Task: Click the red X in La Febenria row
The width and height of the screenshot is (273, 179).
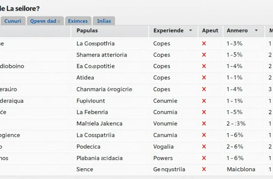Action: point(204,112)
